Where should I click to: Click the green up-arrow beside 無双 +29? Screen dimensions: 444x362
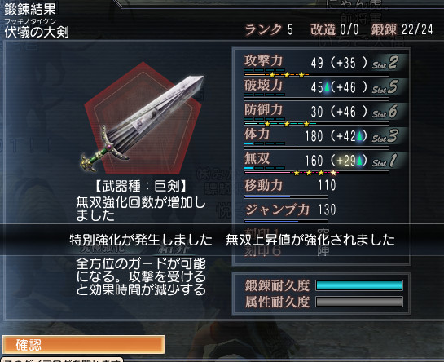click(x=359, y=161)
